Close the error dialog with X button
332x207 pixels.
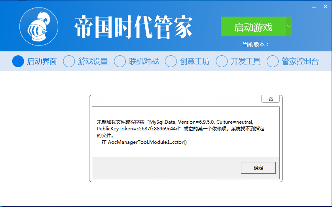(271, 99)
